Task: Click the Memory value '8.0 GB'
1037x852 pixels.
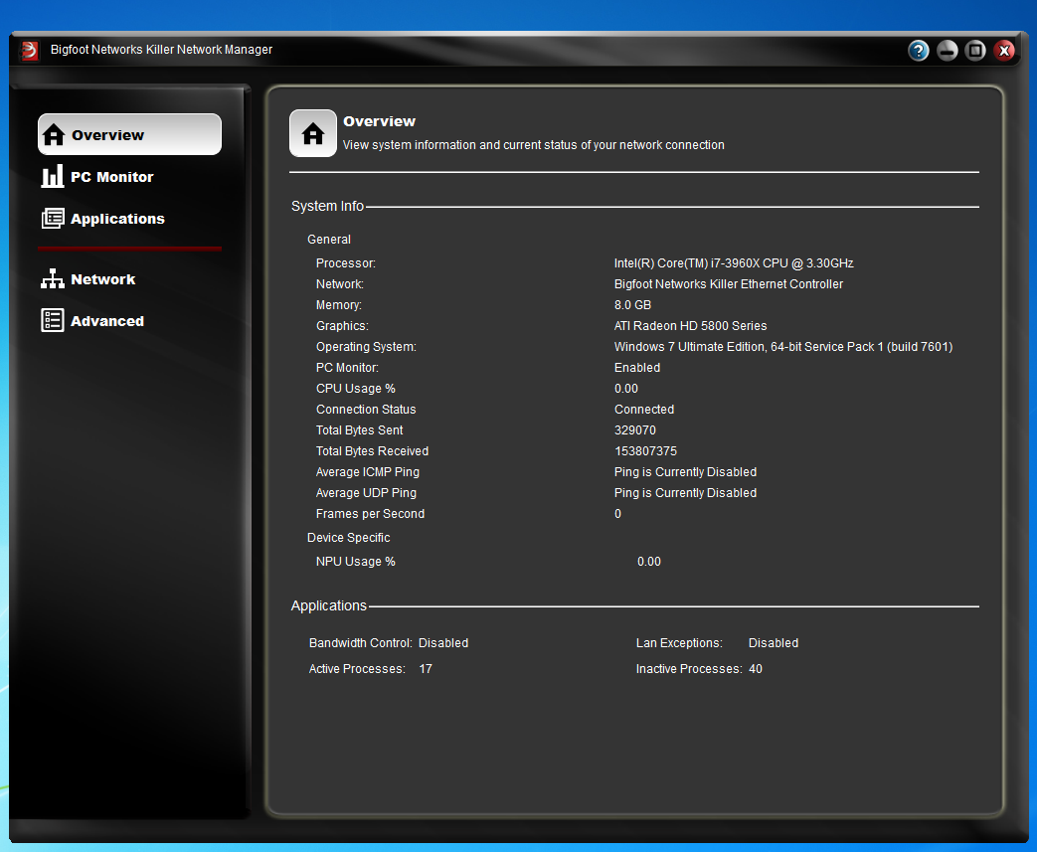Action: click(x=632, y=305)
